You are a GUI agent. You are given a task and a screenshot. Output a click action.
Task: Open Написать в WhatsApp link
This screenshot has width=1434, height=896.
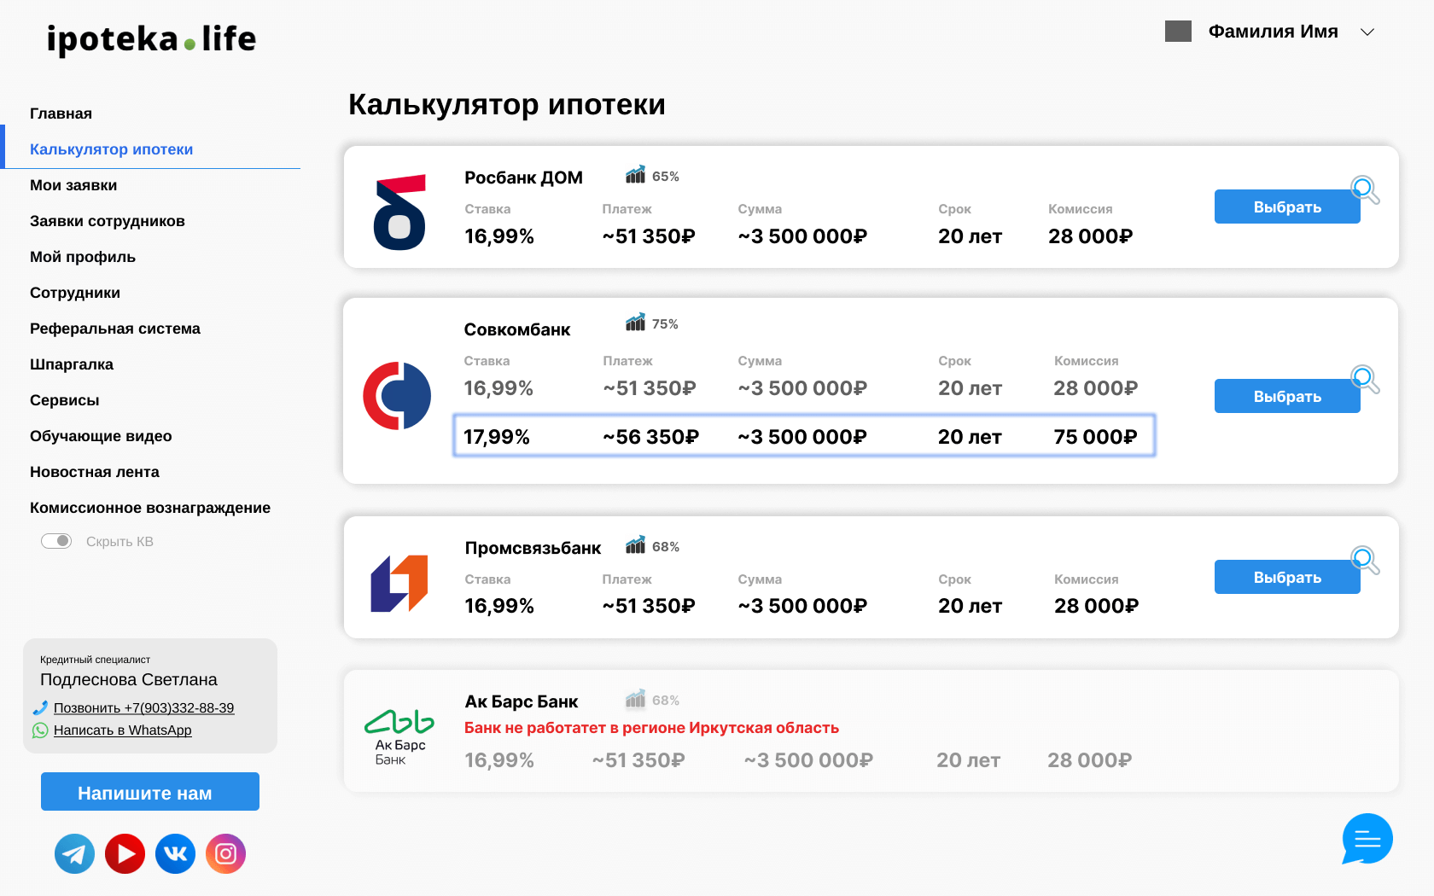123,730
